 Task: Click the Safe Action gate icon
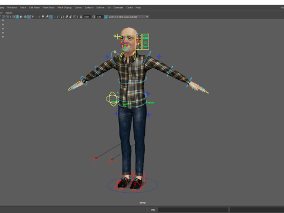[4, 17]
